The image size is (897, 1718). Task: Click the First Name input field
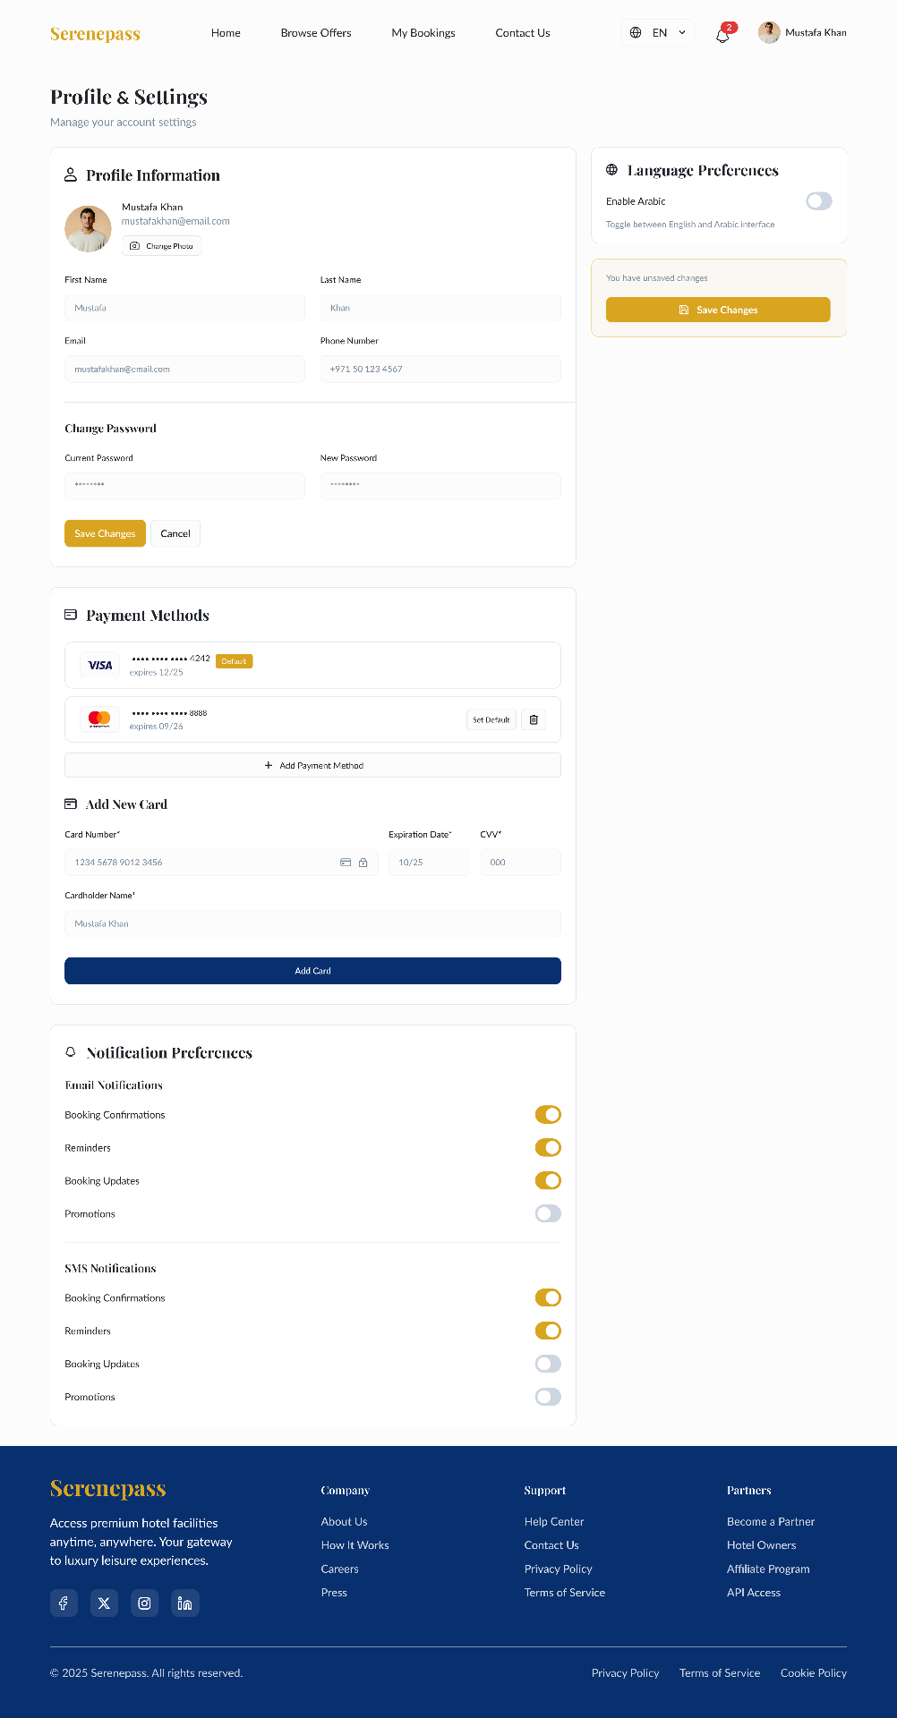pyautogui.click(x=184, y=308)
